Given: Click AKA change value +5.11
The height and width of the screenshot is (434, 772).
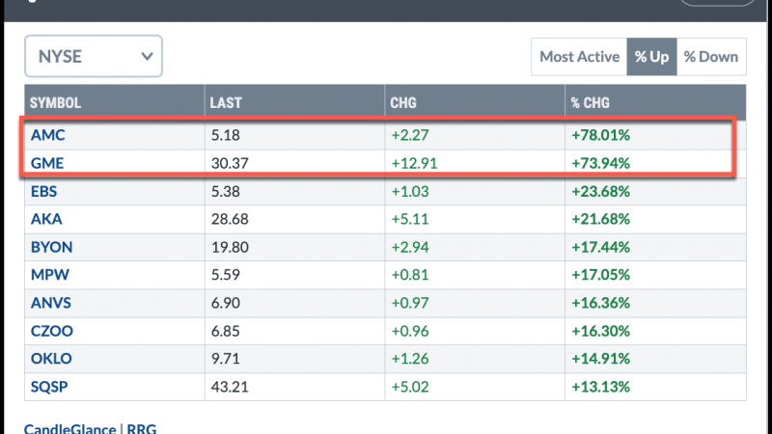Looking at the screenshot, I should (x=410, y=219).
